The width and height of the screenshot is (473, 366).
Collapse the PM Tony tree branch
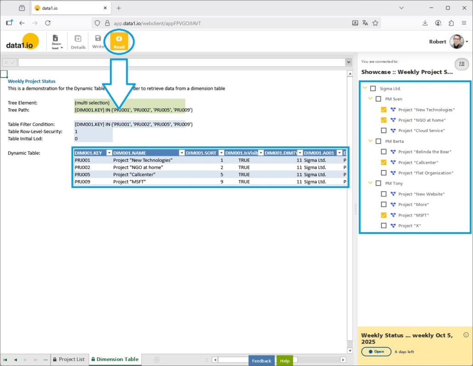click(x=370, y=183)
